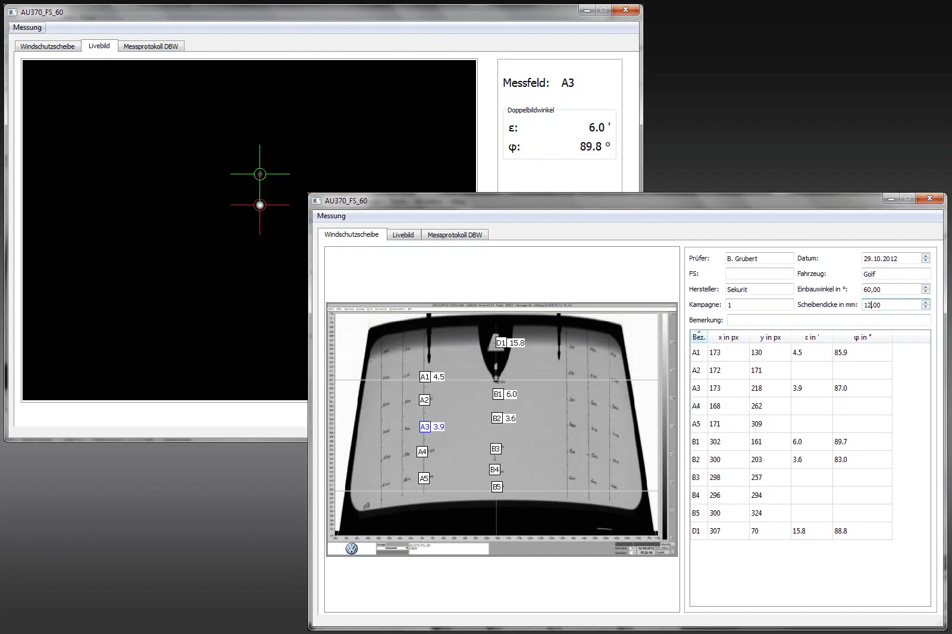Image resolution: width=952 pixels, height=634 pixels.
Task: Pick the A5 measuring point marker
Action: point(424,479)
